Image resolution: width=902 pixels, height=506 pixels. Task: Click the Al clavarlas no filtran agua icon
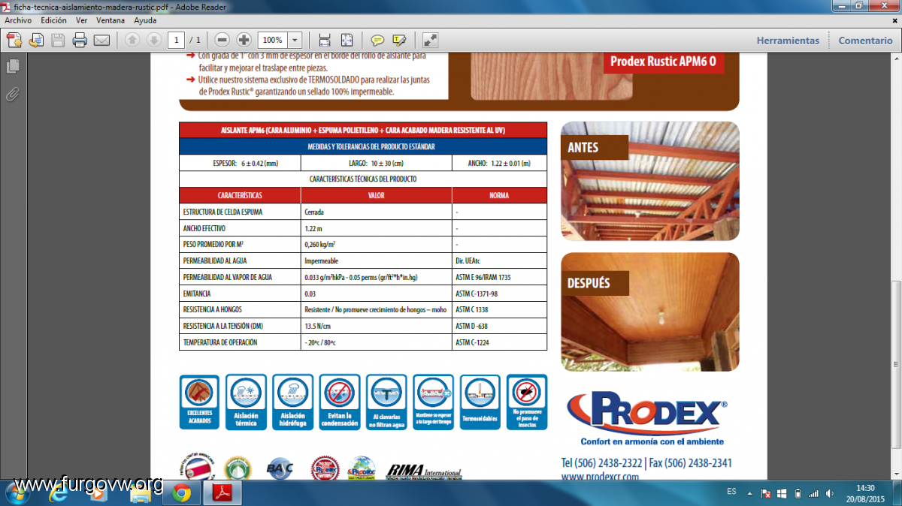coord(386,402)
